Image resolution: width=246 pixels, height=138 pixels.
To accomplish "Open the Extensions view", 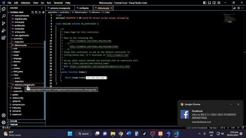I will coord(3,38).
